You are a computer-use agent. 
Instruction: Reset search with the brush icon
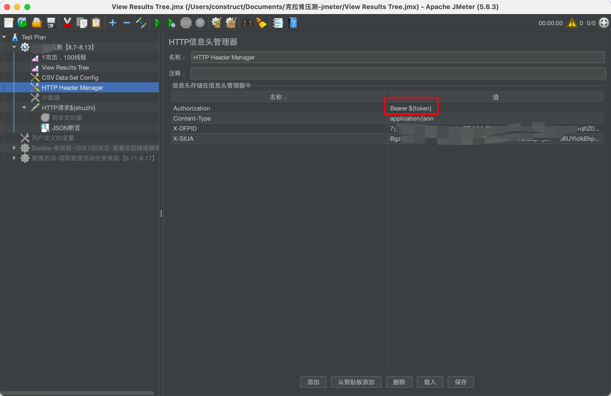(261, 23)
